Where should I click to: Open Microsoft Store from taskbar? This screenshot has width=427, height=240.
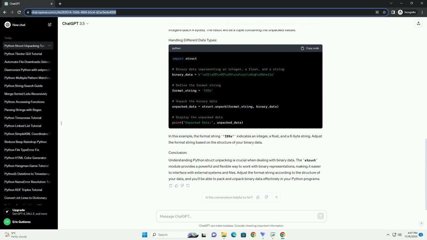tap(243, 235)
